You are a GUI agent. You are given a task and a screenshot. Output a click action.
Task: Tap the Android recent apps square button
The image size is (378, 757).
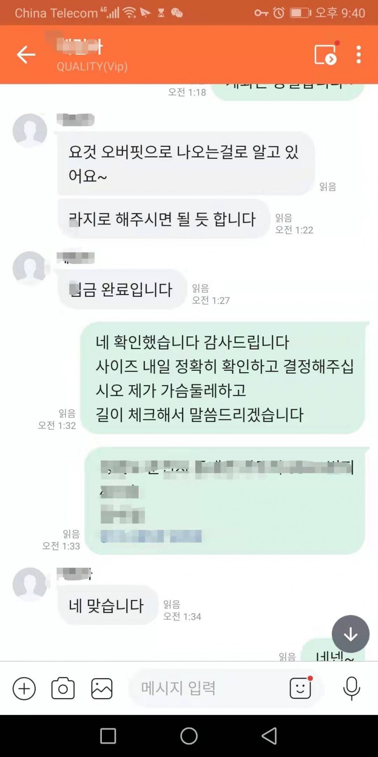(x=108, y=736)
